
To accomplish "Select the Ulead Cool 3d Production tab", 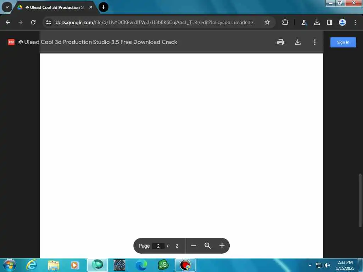I will [55, 7].
